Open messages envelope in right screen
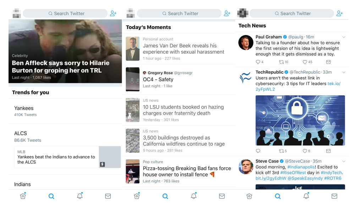 tap(334, 196)
